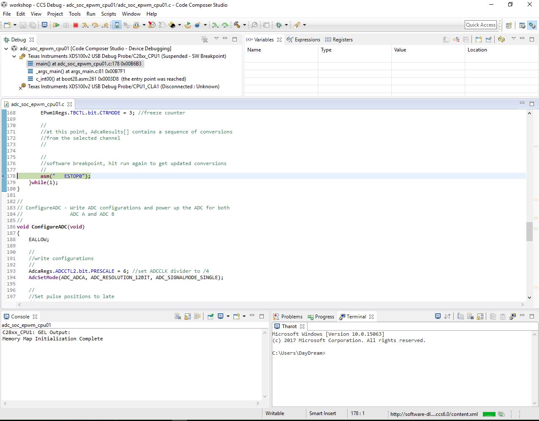Open the Scripts menu
Image resolution: width=539 pixels, height=421 pixels.
pyautogui.click(x=108, y=14)
